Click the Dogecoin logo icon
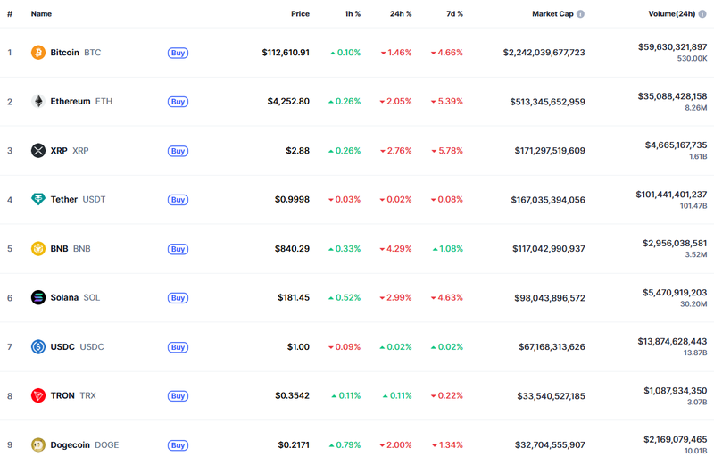 38,445
